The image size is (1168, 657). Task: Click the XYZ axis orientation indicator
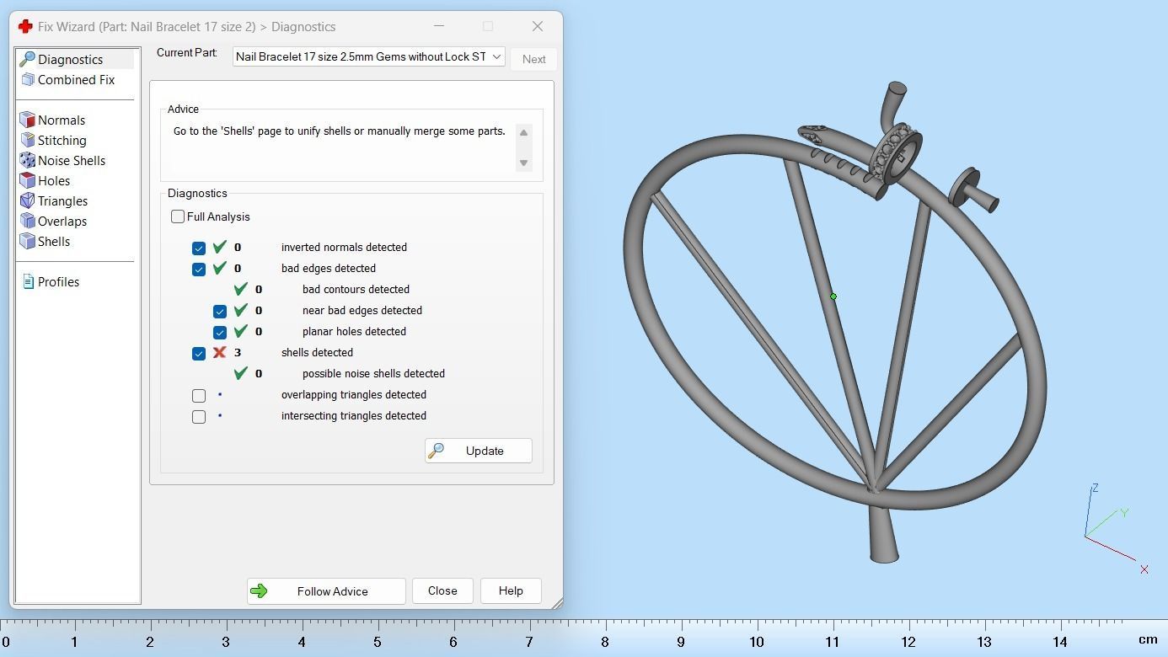pyautogui.click(x=1116, y=529)
